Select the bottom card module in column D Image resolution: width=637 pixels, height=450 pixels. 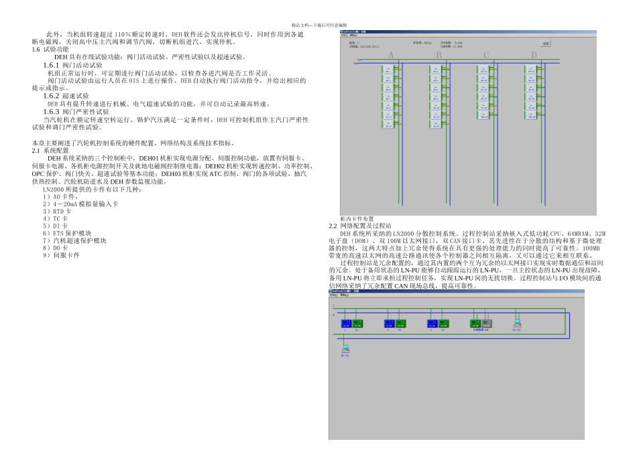coord(530,115)
